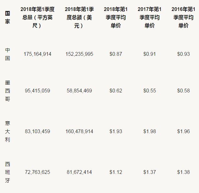Click the 175,164,914 volume cell
Viewport: 199px width, 193px height.
point(37,54)
